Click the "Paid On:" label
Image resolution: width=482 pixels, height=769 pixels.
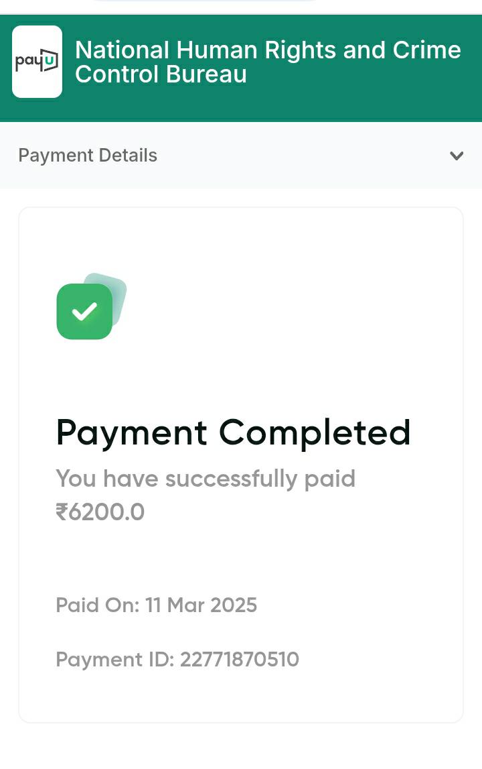(97, 605)
